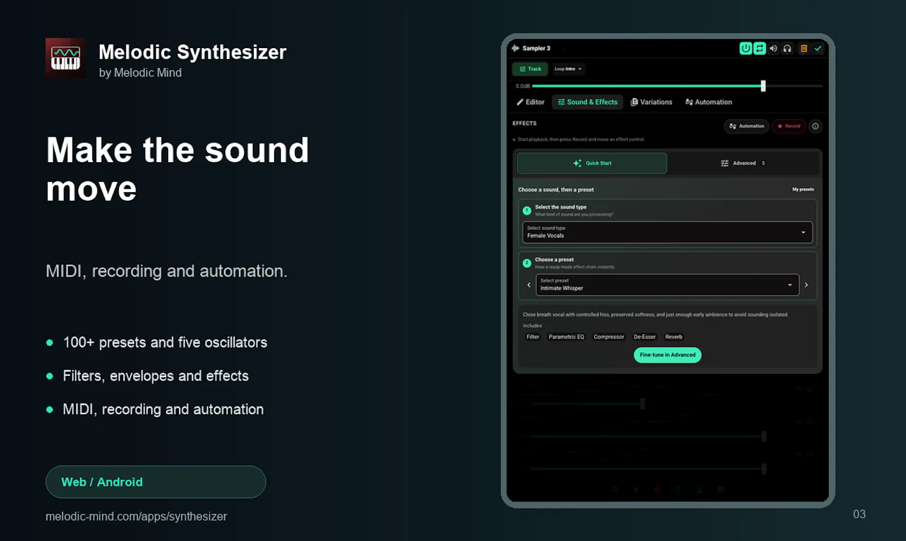Mute Sampler 3 with the speaker icon
Viewport: 906px width, 541px height.
point(773,49)
